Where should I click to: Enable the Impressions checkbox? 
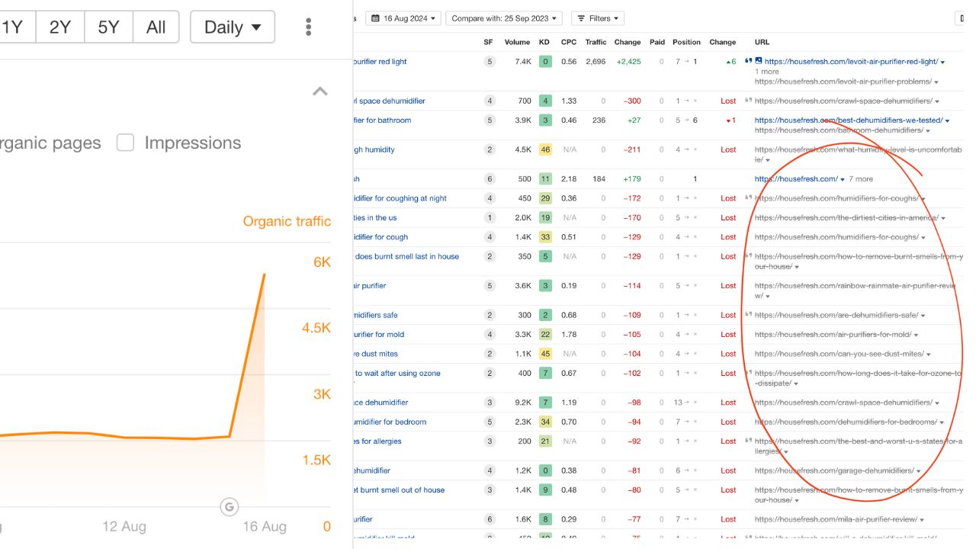(125, 143)
